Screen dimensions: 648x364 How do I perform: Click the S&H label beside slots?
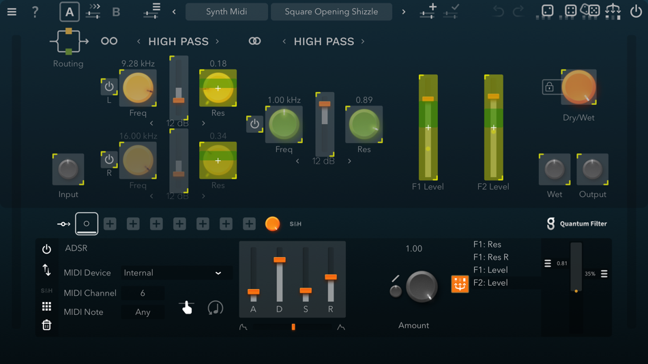pos(295,224)
